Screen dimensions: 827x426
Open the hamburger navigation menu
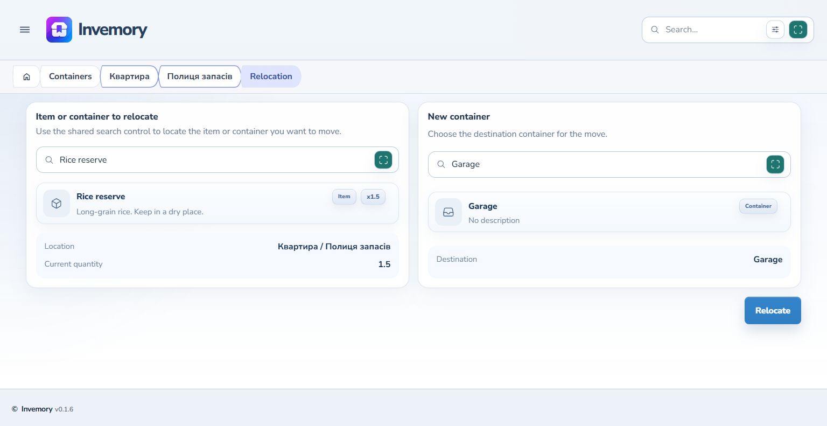[x=25, y=30]
